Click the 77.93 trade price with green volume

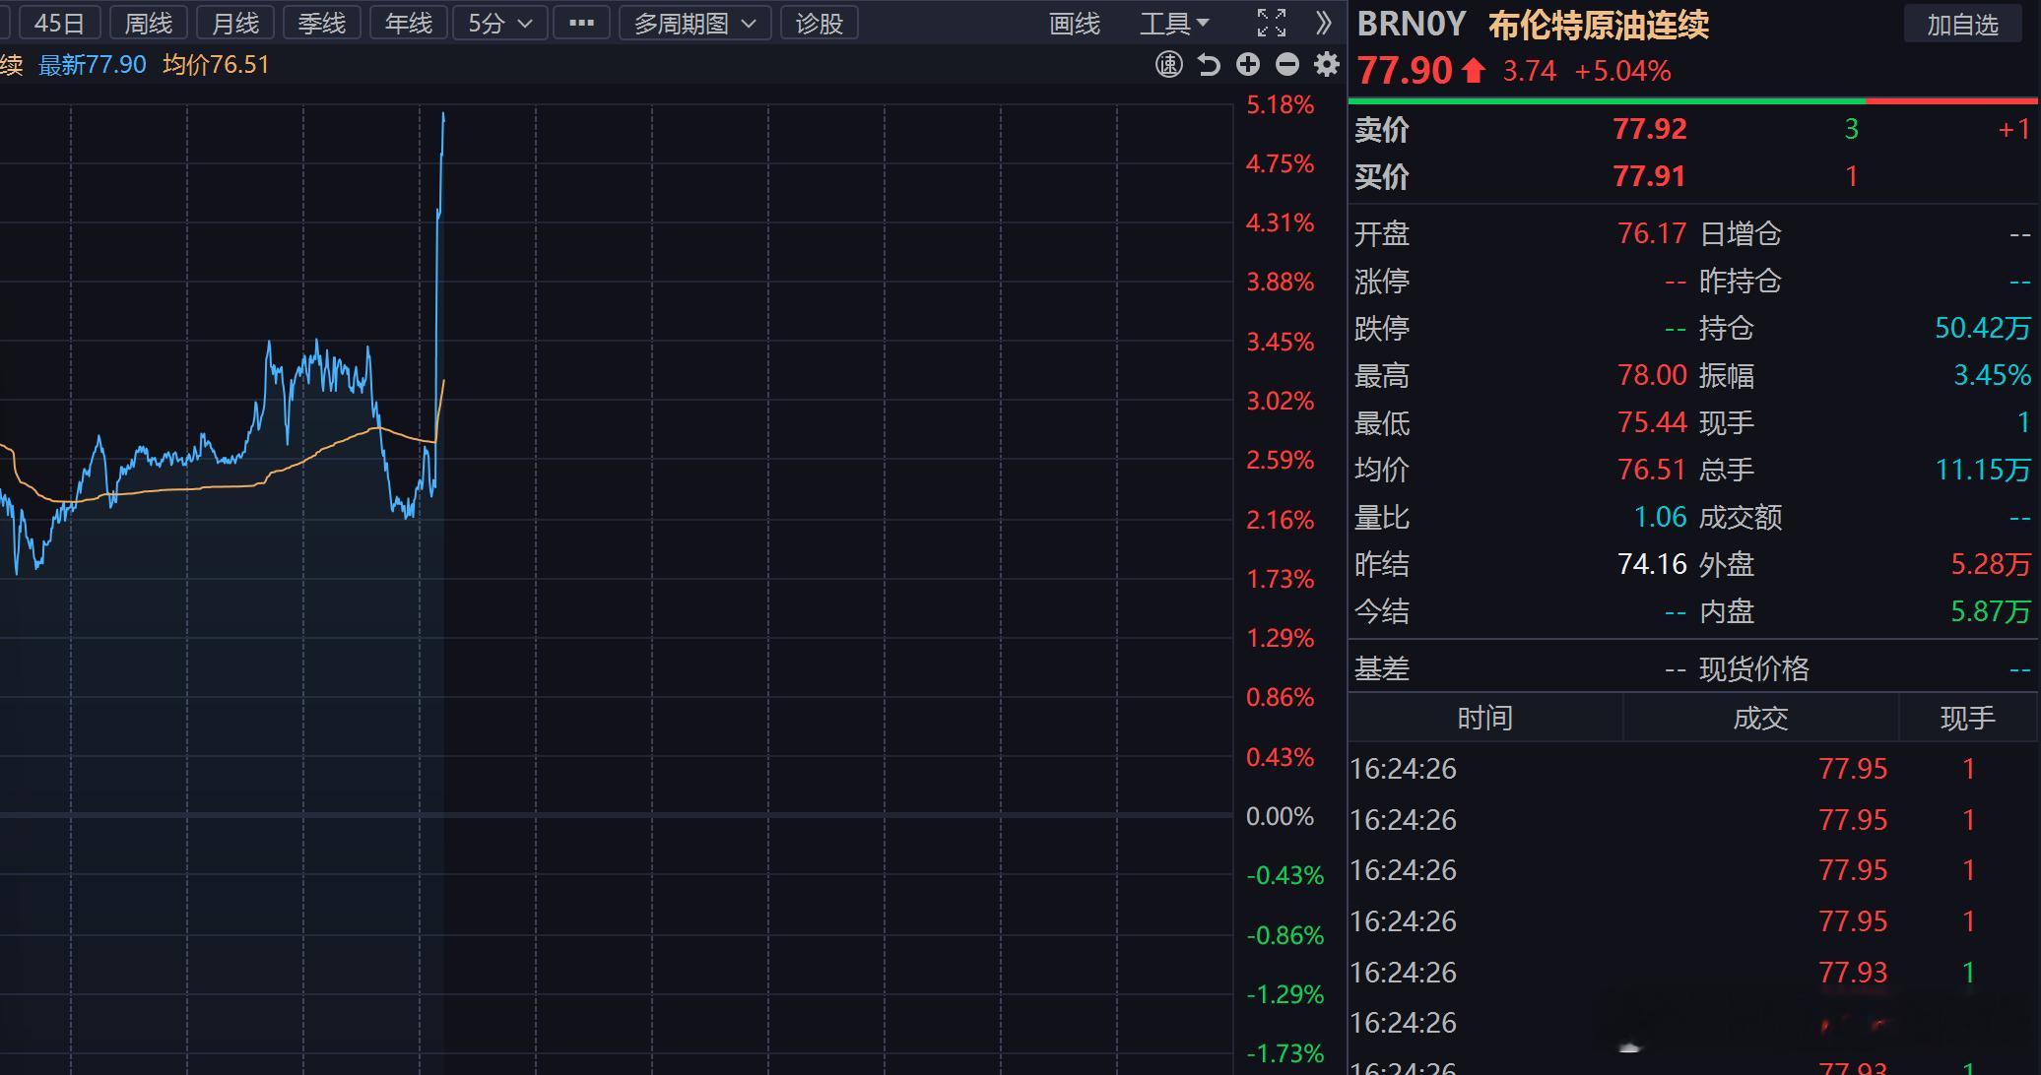click(1853, 972)
